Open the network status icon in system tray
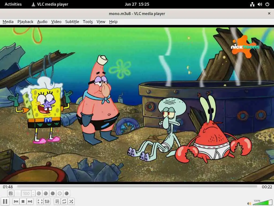This screenshot has height=206, width=274. [x=252, y=4]
